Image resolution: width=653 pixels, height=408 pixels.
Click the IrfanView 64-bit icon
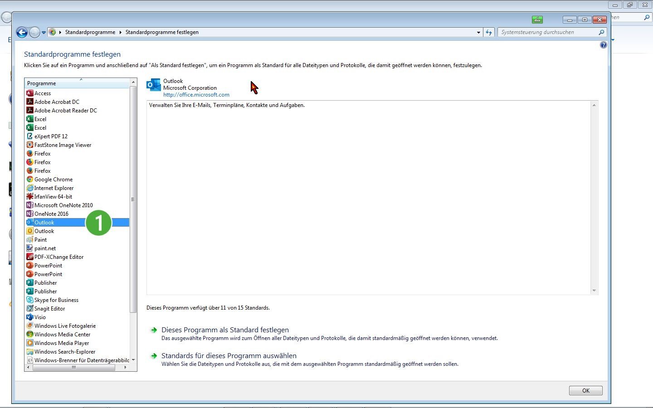[x=30, y=197]
